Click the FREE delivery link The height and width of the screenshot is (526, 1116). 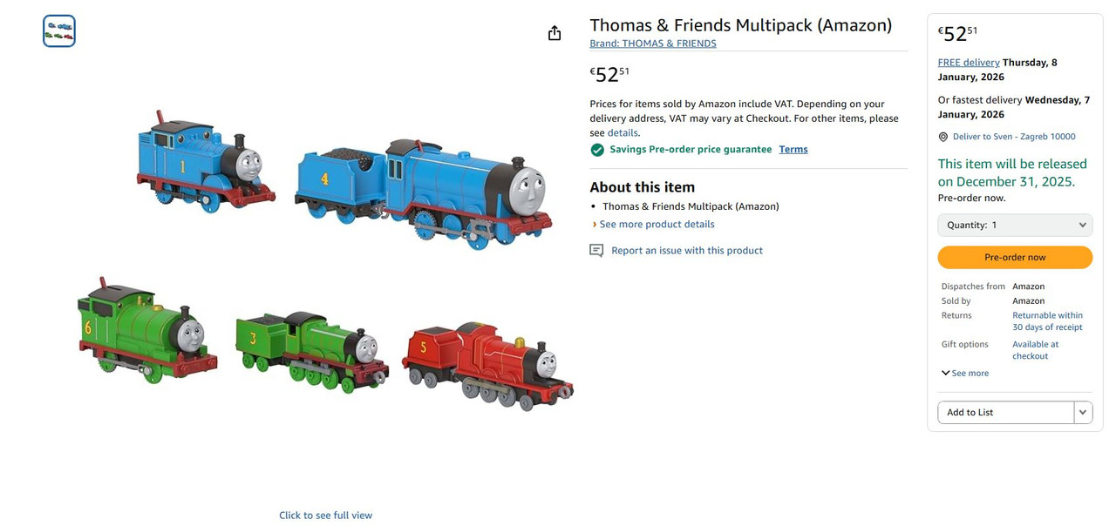[x=969, y=63]
